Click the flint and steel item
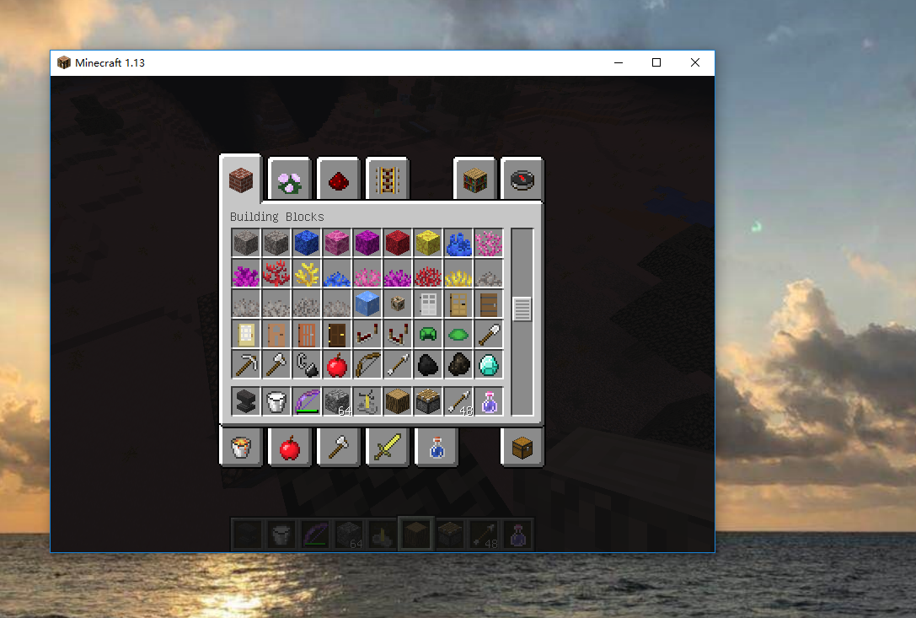This screenshot has width=916, height=618. tap(307, 364)
